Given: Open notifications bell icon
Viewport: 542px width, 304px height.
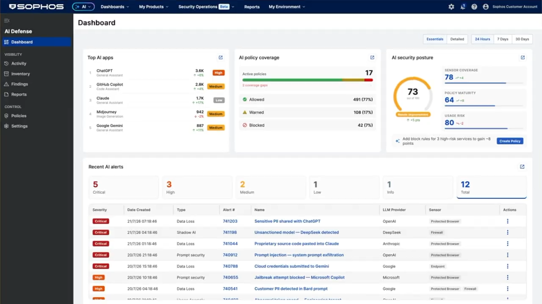Looking at the screenshot, I should pos(463,7).
